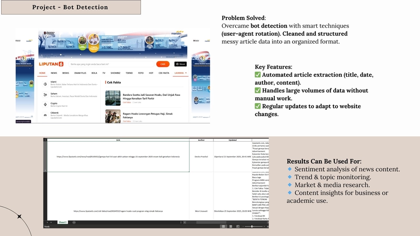
Task: Open the Ragam Hoaks Lowongan article thumbnail
Action: coord(113,115)
